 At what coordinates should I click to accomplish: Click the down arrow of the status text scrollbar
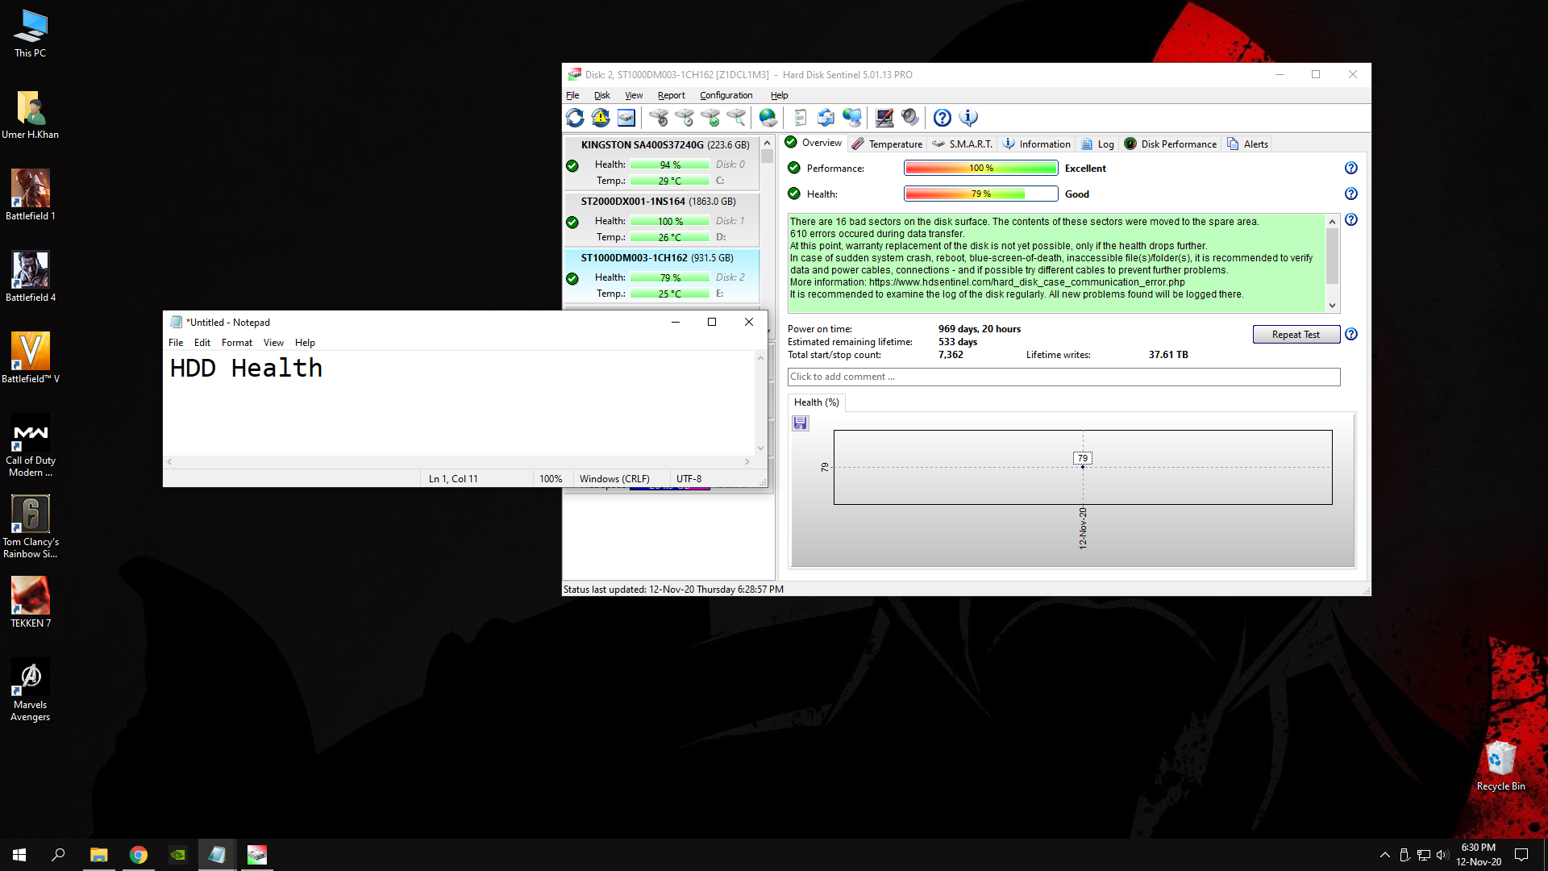pos(1332,306)
